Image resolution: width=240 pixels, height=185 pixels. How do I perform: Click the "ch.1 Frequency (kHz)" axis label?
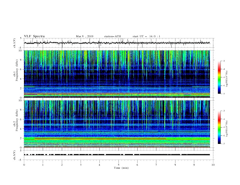16,70
